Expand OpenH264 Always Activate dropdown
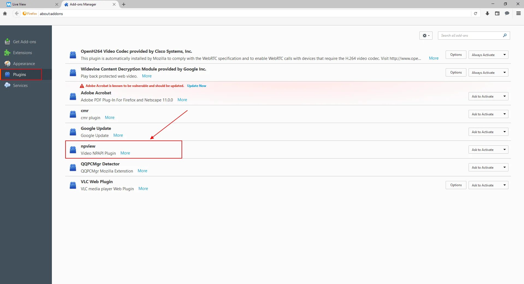524x284 pixels. (488, 55)
